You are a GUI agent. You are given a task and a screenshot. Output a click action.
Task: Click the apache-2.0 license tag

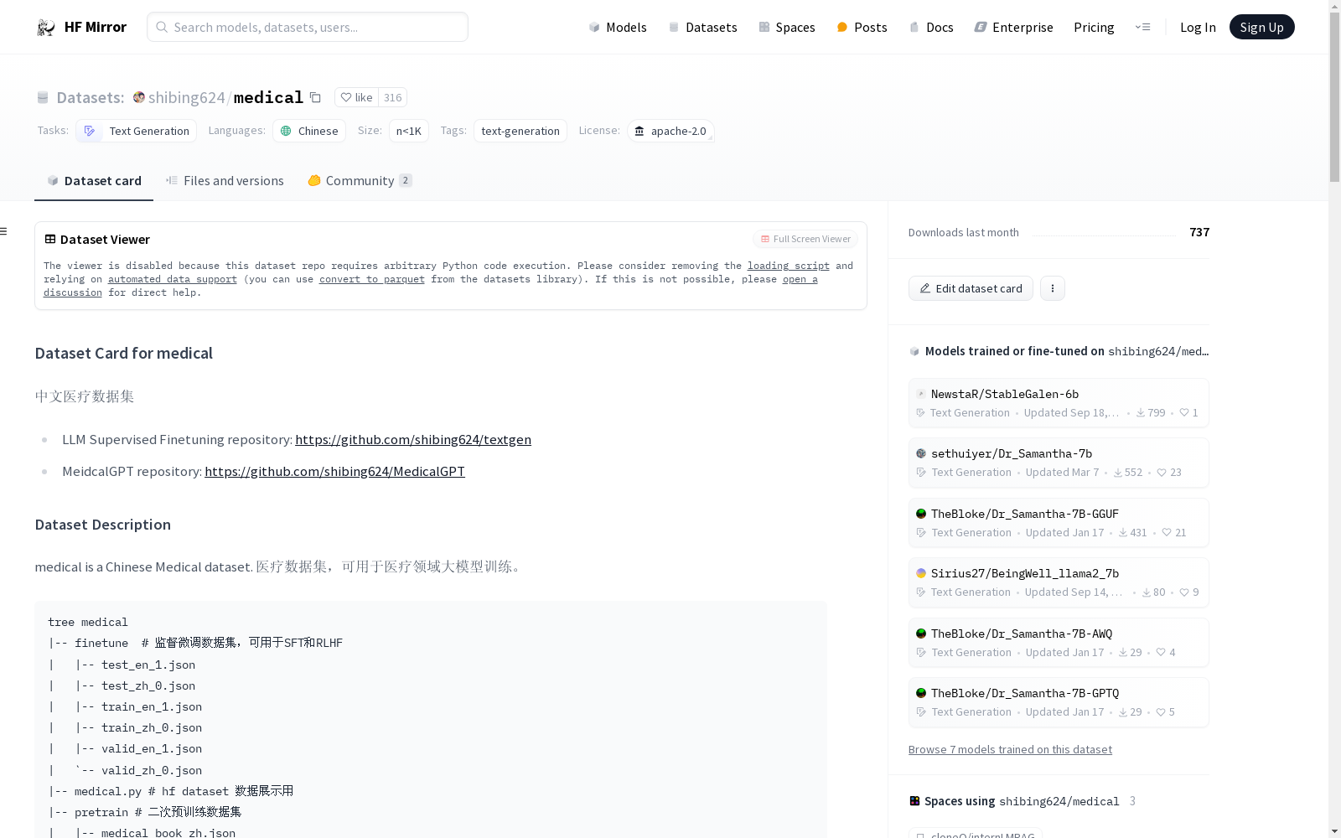pos(670,131)
